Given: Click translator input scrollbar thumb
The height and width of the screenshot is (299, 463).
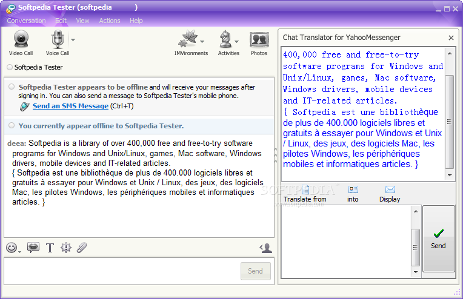Looking at the screenshot, I should (416, 248).
